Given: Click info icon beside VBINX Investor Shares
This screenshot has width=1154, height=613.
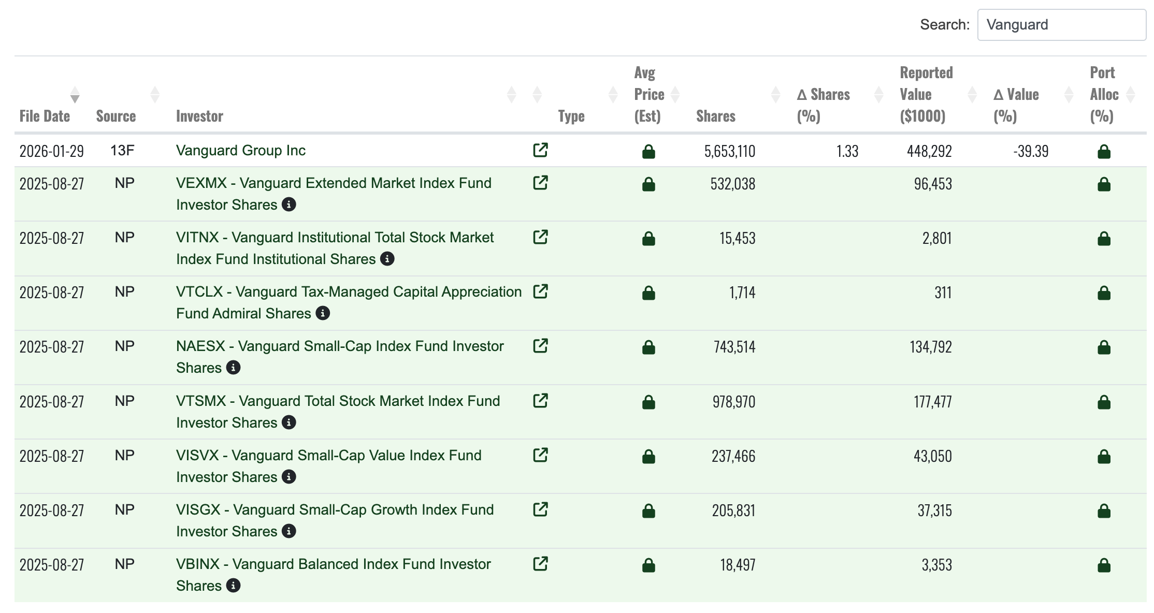Looking at the screenshot, I should click(234, 586).
